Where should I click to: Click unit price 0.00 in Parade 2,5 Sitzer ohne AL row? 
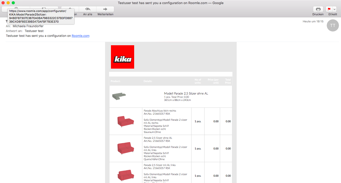coord(216,149)
